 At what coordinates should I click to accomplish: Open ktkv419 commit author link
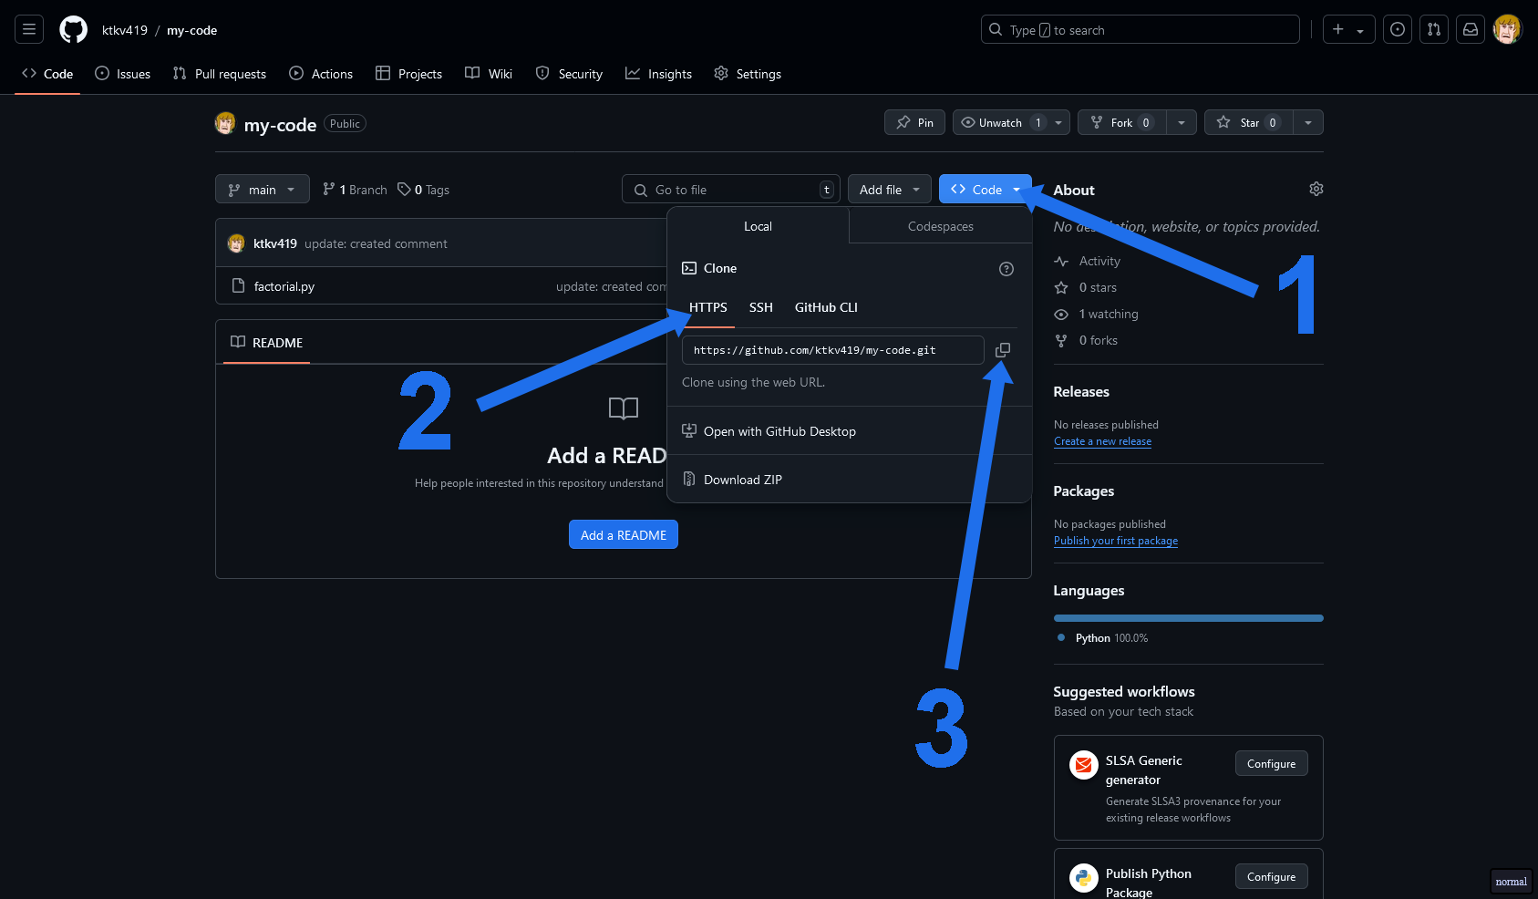pos(275,243)
